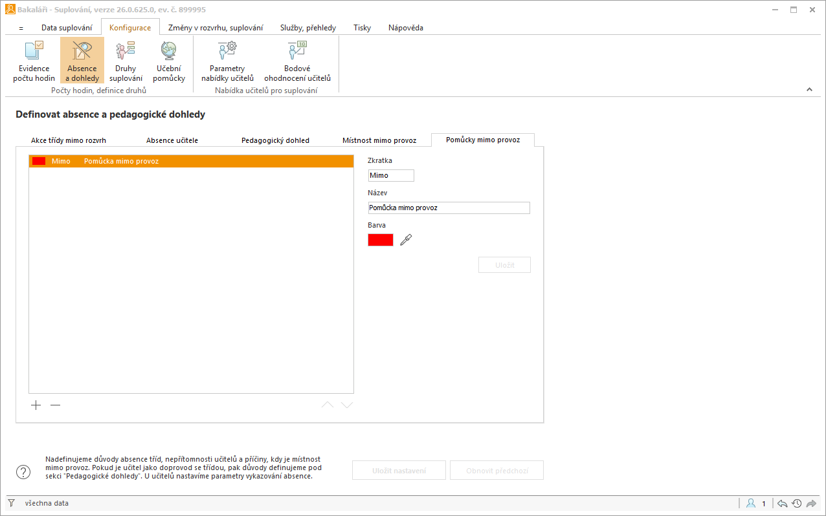Open Evidence počtu hodin

coord(34,61)
